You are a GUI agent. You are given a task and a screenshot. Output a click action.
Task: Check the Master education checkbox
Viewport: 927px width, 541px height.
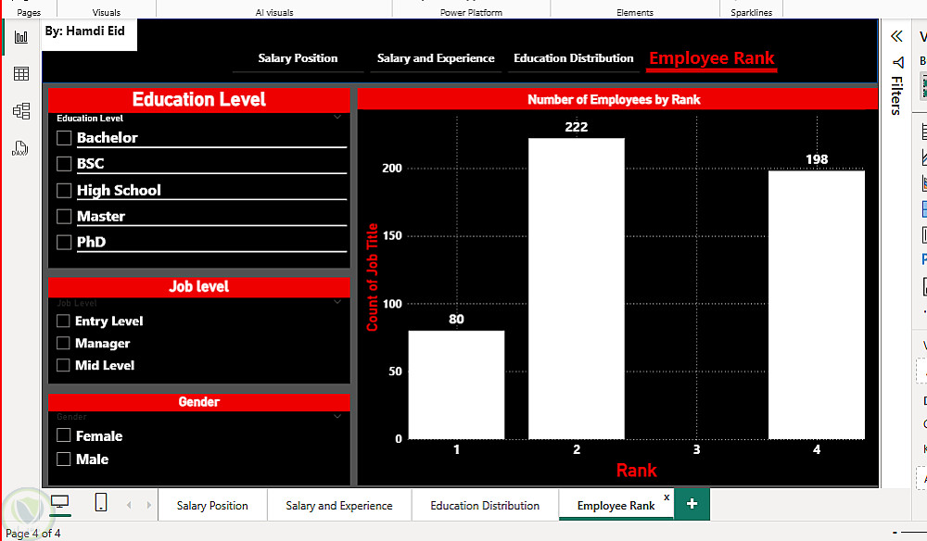click(x=64, y=216)
